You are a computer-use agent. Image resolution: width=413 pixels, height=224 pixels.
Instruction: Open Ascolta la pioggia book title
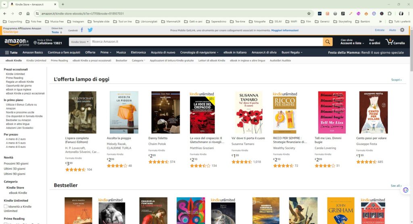(119, 138)
